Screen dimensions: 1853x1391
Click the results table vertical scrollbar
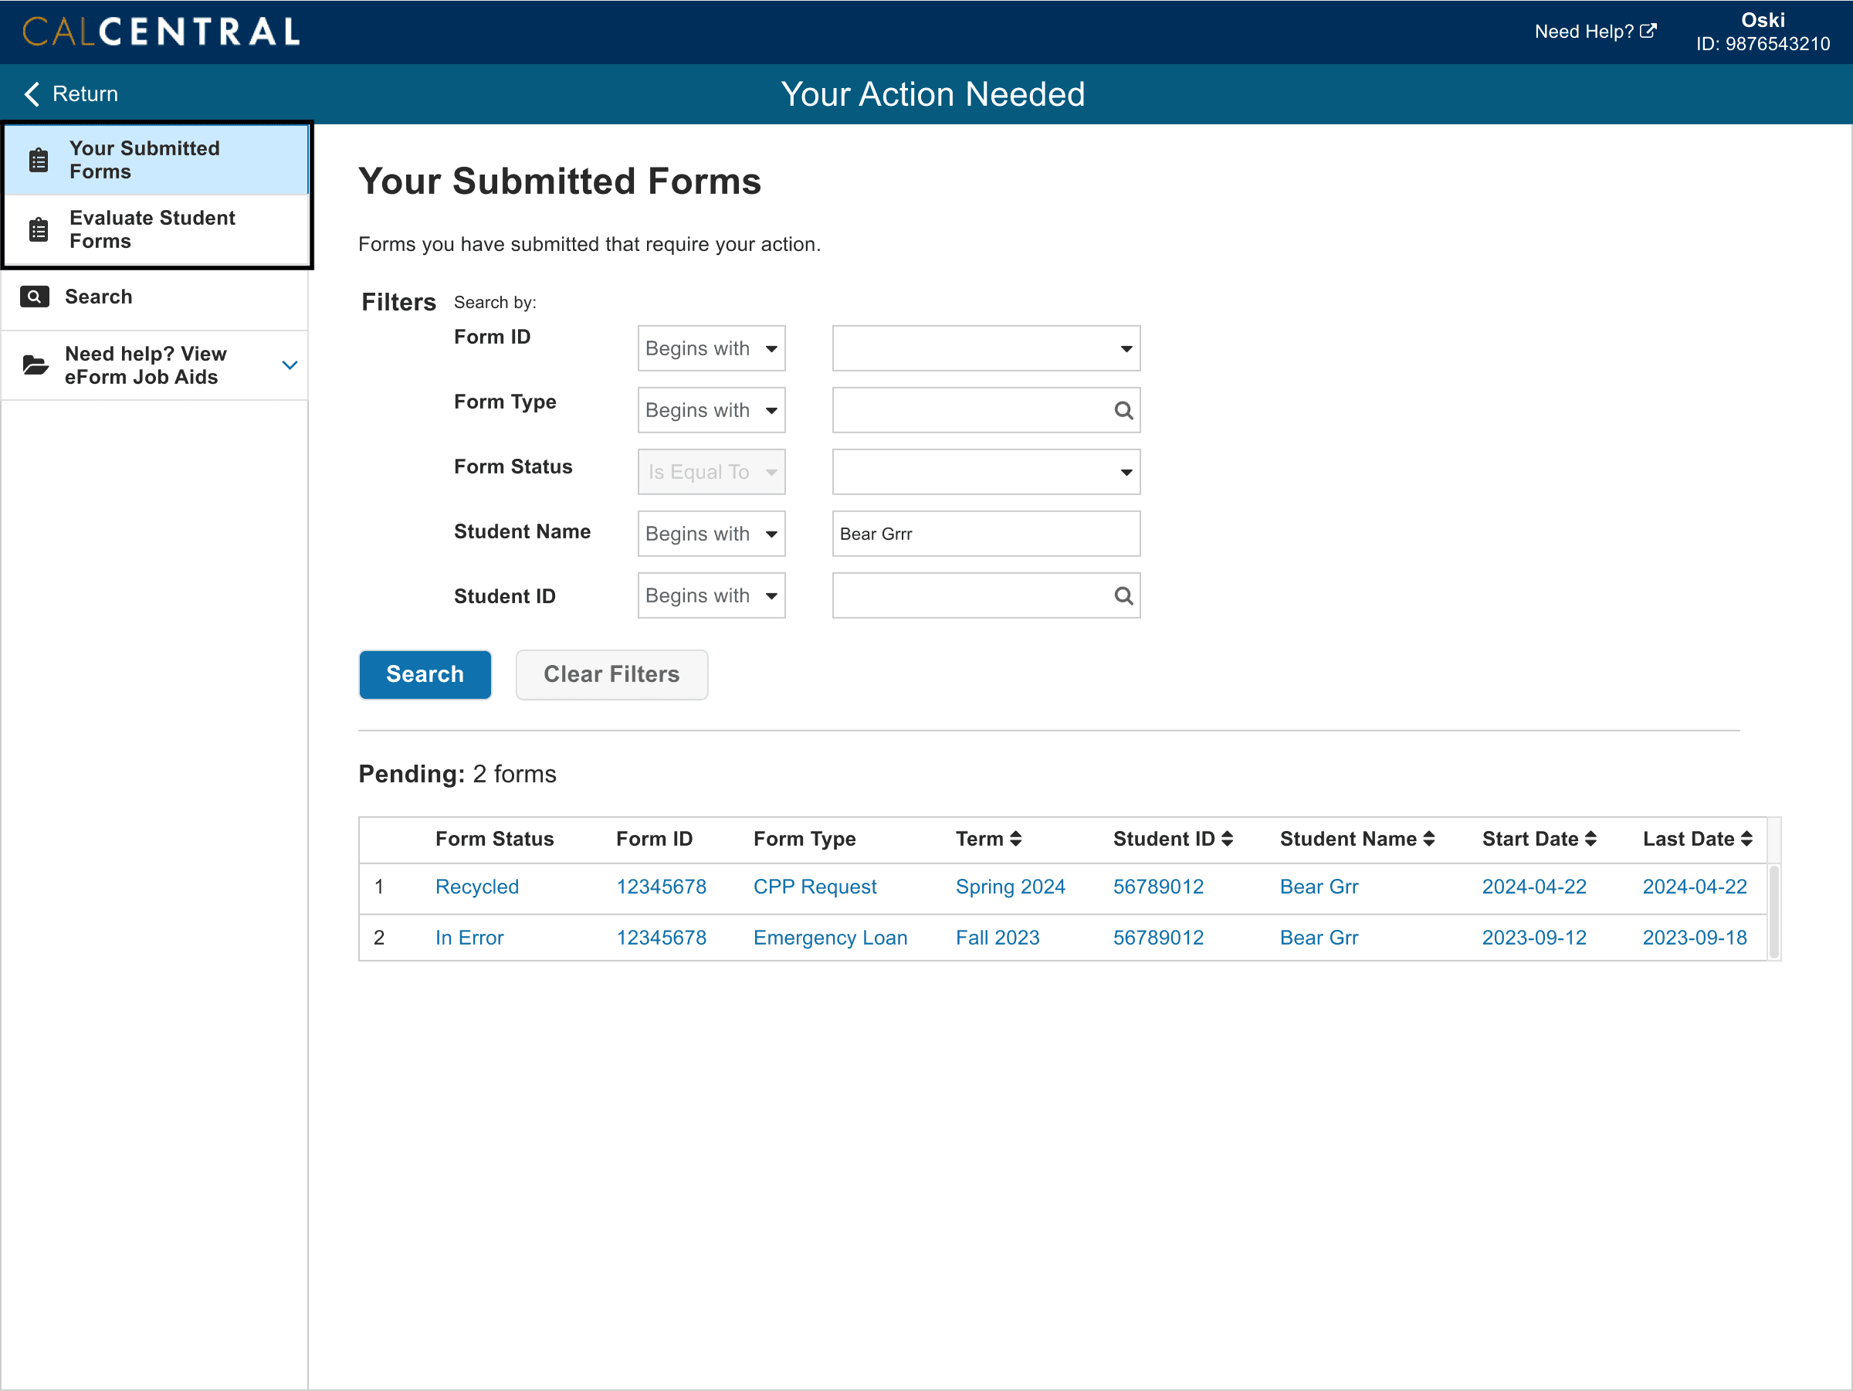pyautogui.click(x=1773, y=911)
